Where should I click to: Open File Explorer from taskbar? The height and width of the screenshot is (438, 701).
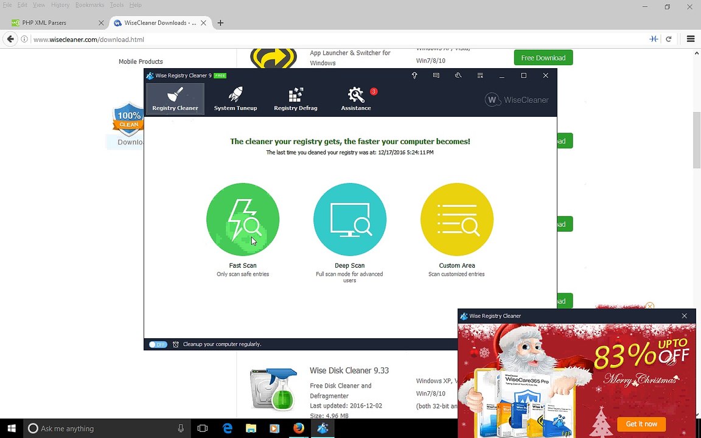251,429
